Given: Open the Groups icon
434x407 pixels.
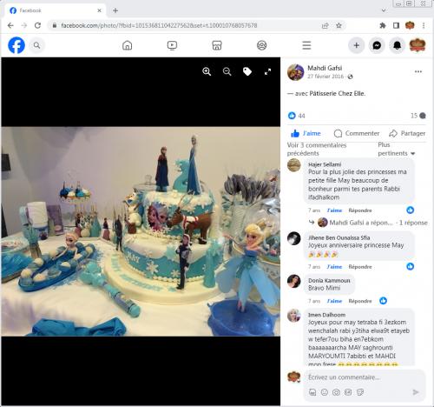Looking at the screenshot, I should coord(262,45).
